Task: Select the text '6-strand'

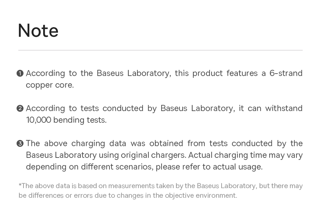Action: click(x=286, y=73)
